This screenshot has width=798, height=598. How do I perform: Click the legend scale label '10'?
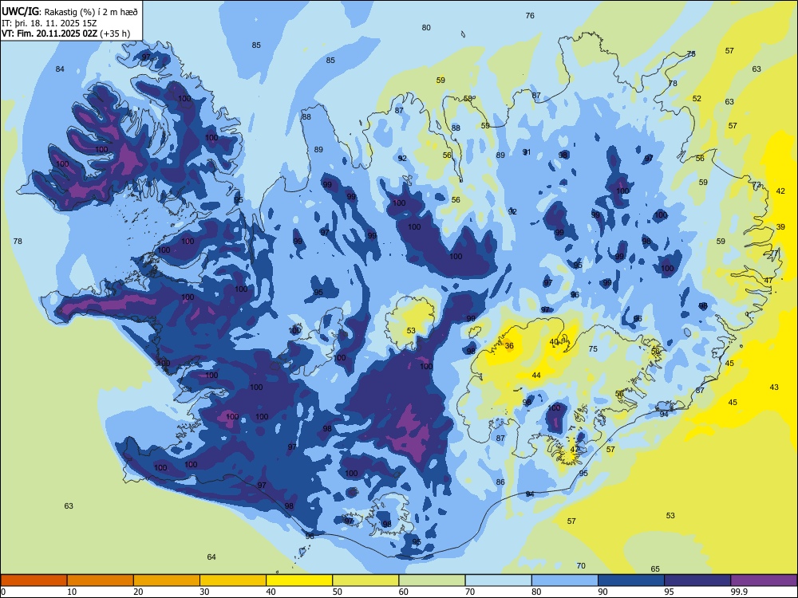click(72, 592)
